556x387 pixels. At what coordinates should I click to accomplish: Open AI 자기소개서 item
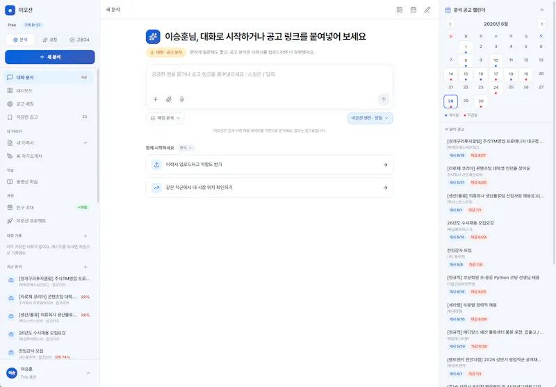tap(48, 156)
